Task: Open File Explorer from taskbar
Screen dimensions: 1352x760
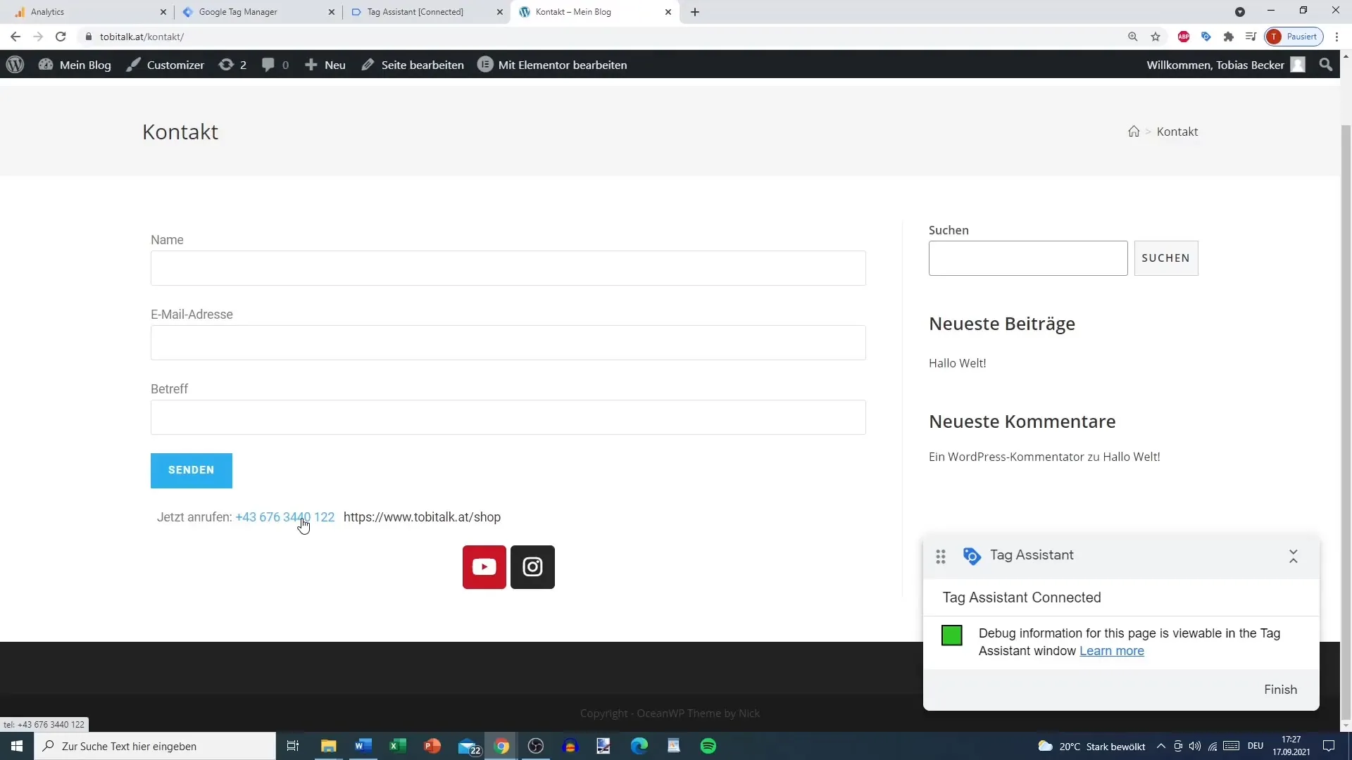Action: [328, 746]
